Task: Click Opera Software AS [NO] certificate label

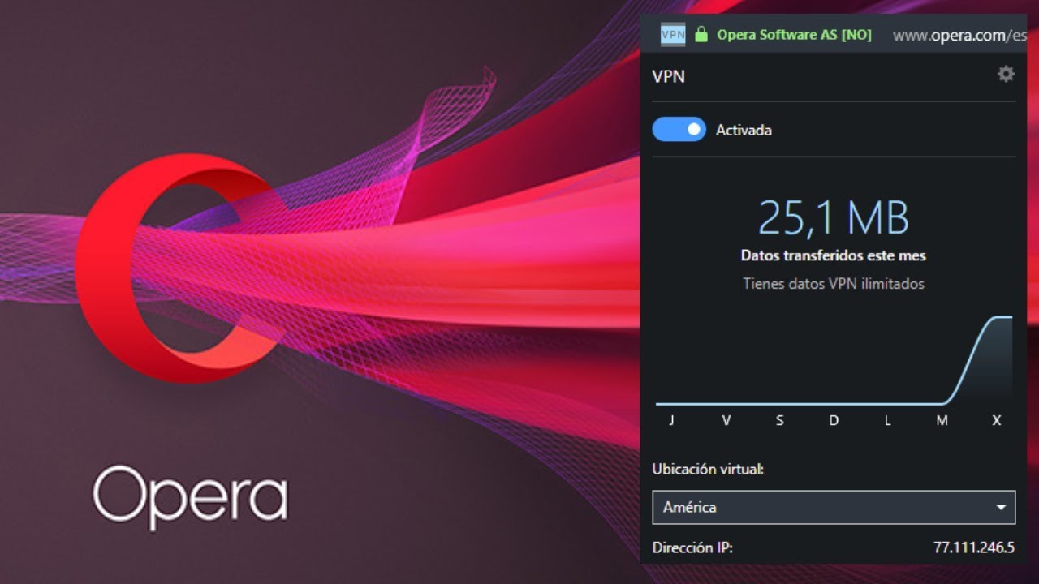Action: tap(794, 35)
